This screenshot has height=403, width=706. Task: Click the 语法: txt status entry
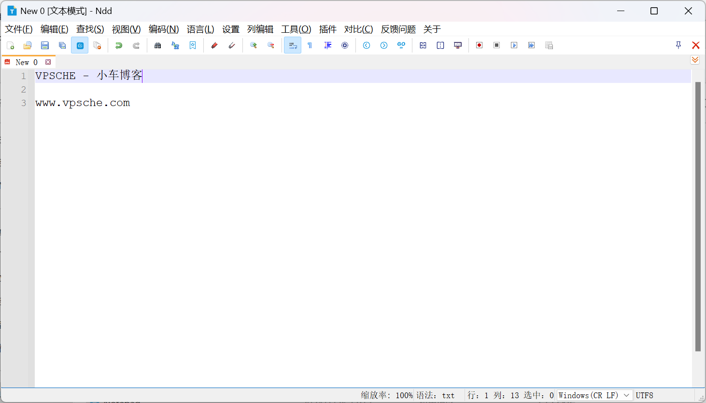coord(436,395)
